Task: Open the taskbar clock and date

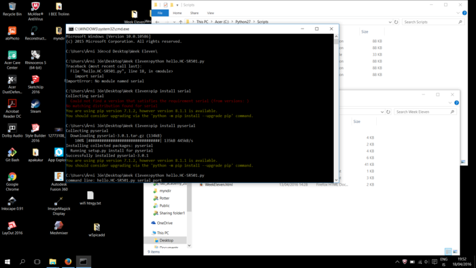Action: click(462, 262)
